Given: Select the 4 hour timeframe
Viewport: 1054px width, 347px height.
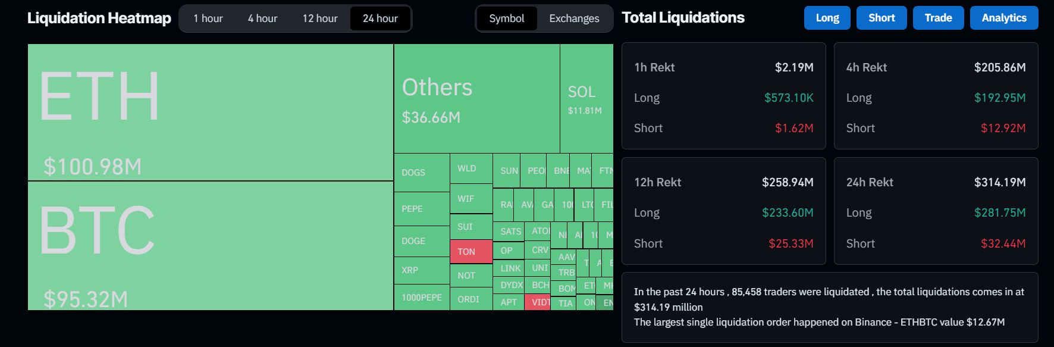Looking at the screenshot, I should click(x=262, y=18).
